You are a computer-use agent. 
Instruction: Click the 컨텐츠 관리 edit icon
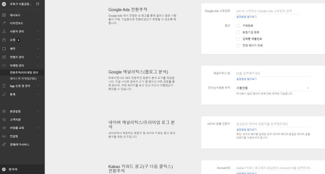tap(4, 57)
